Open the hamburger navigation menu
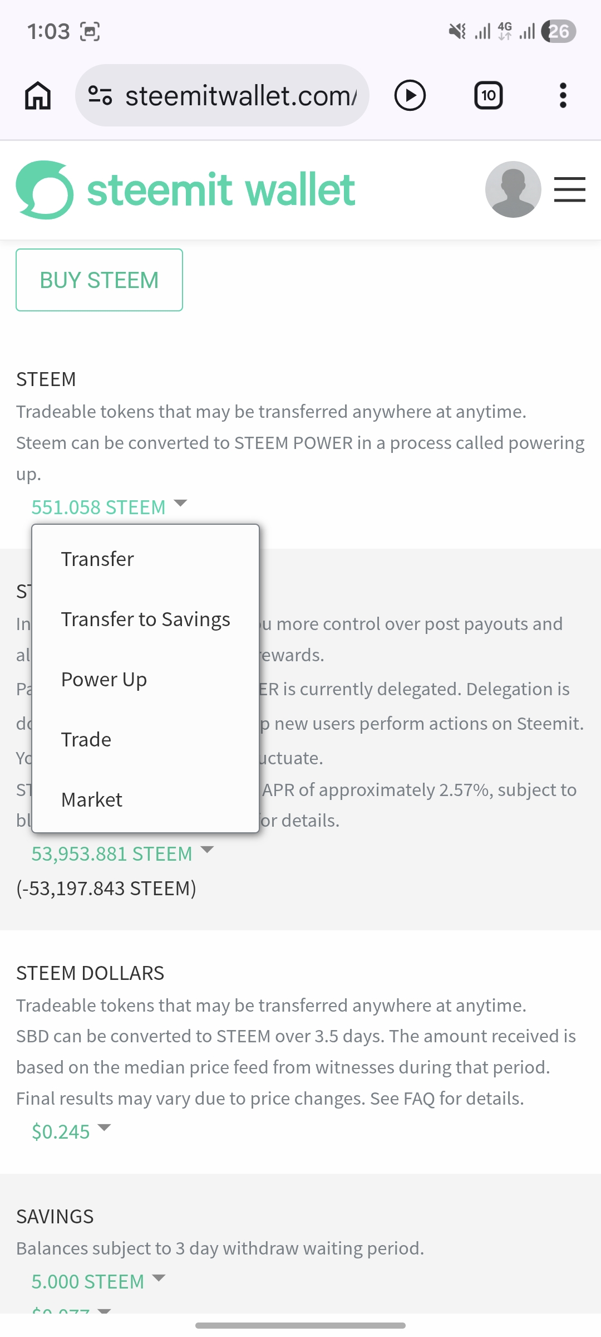The image size is (601, 1337). pos(569,189)
